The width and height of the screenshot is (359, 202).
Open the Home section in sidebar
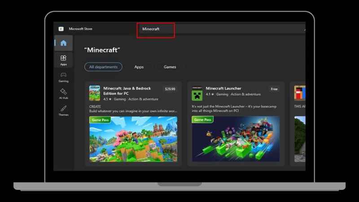(x=63, y=43)
